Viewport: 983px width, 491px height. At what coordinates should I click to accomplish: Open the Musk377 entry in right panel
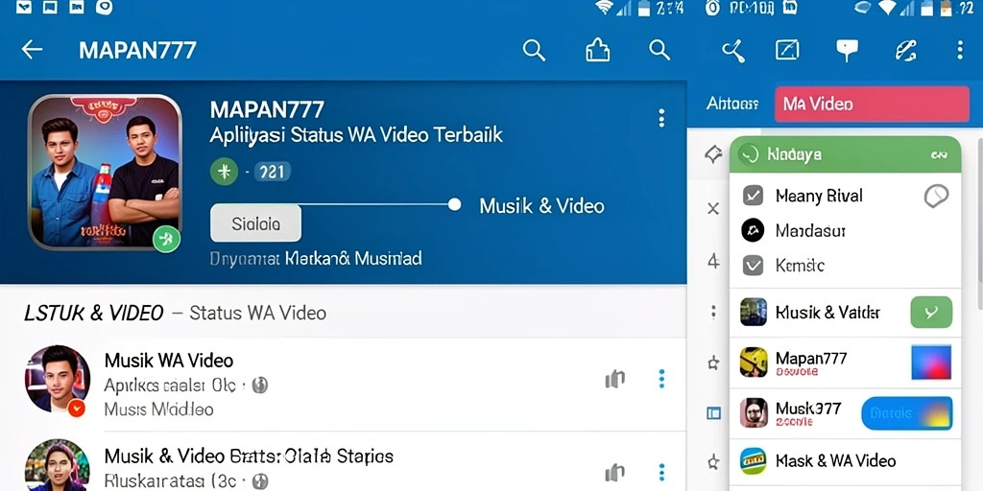click(x=845, y=412)
